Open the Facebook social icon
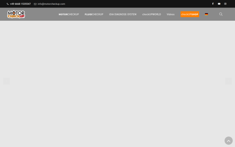 click(x=213, y=4)
